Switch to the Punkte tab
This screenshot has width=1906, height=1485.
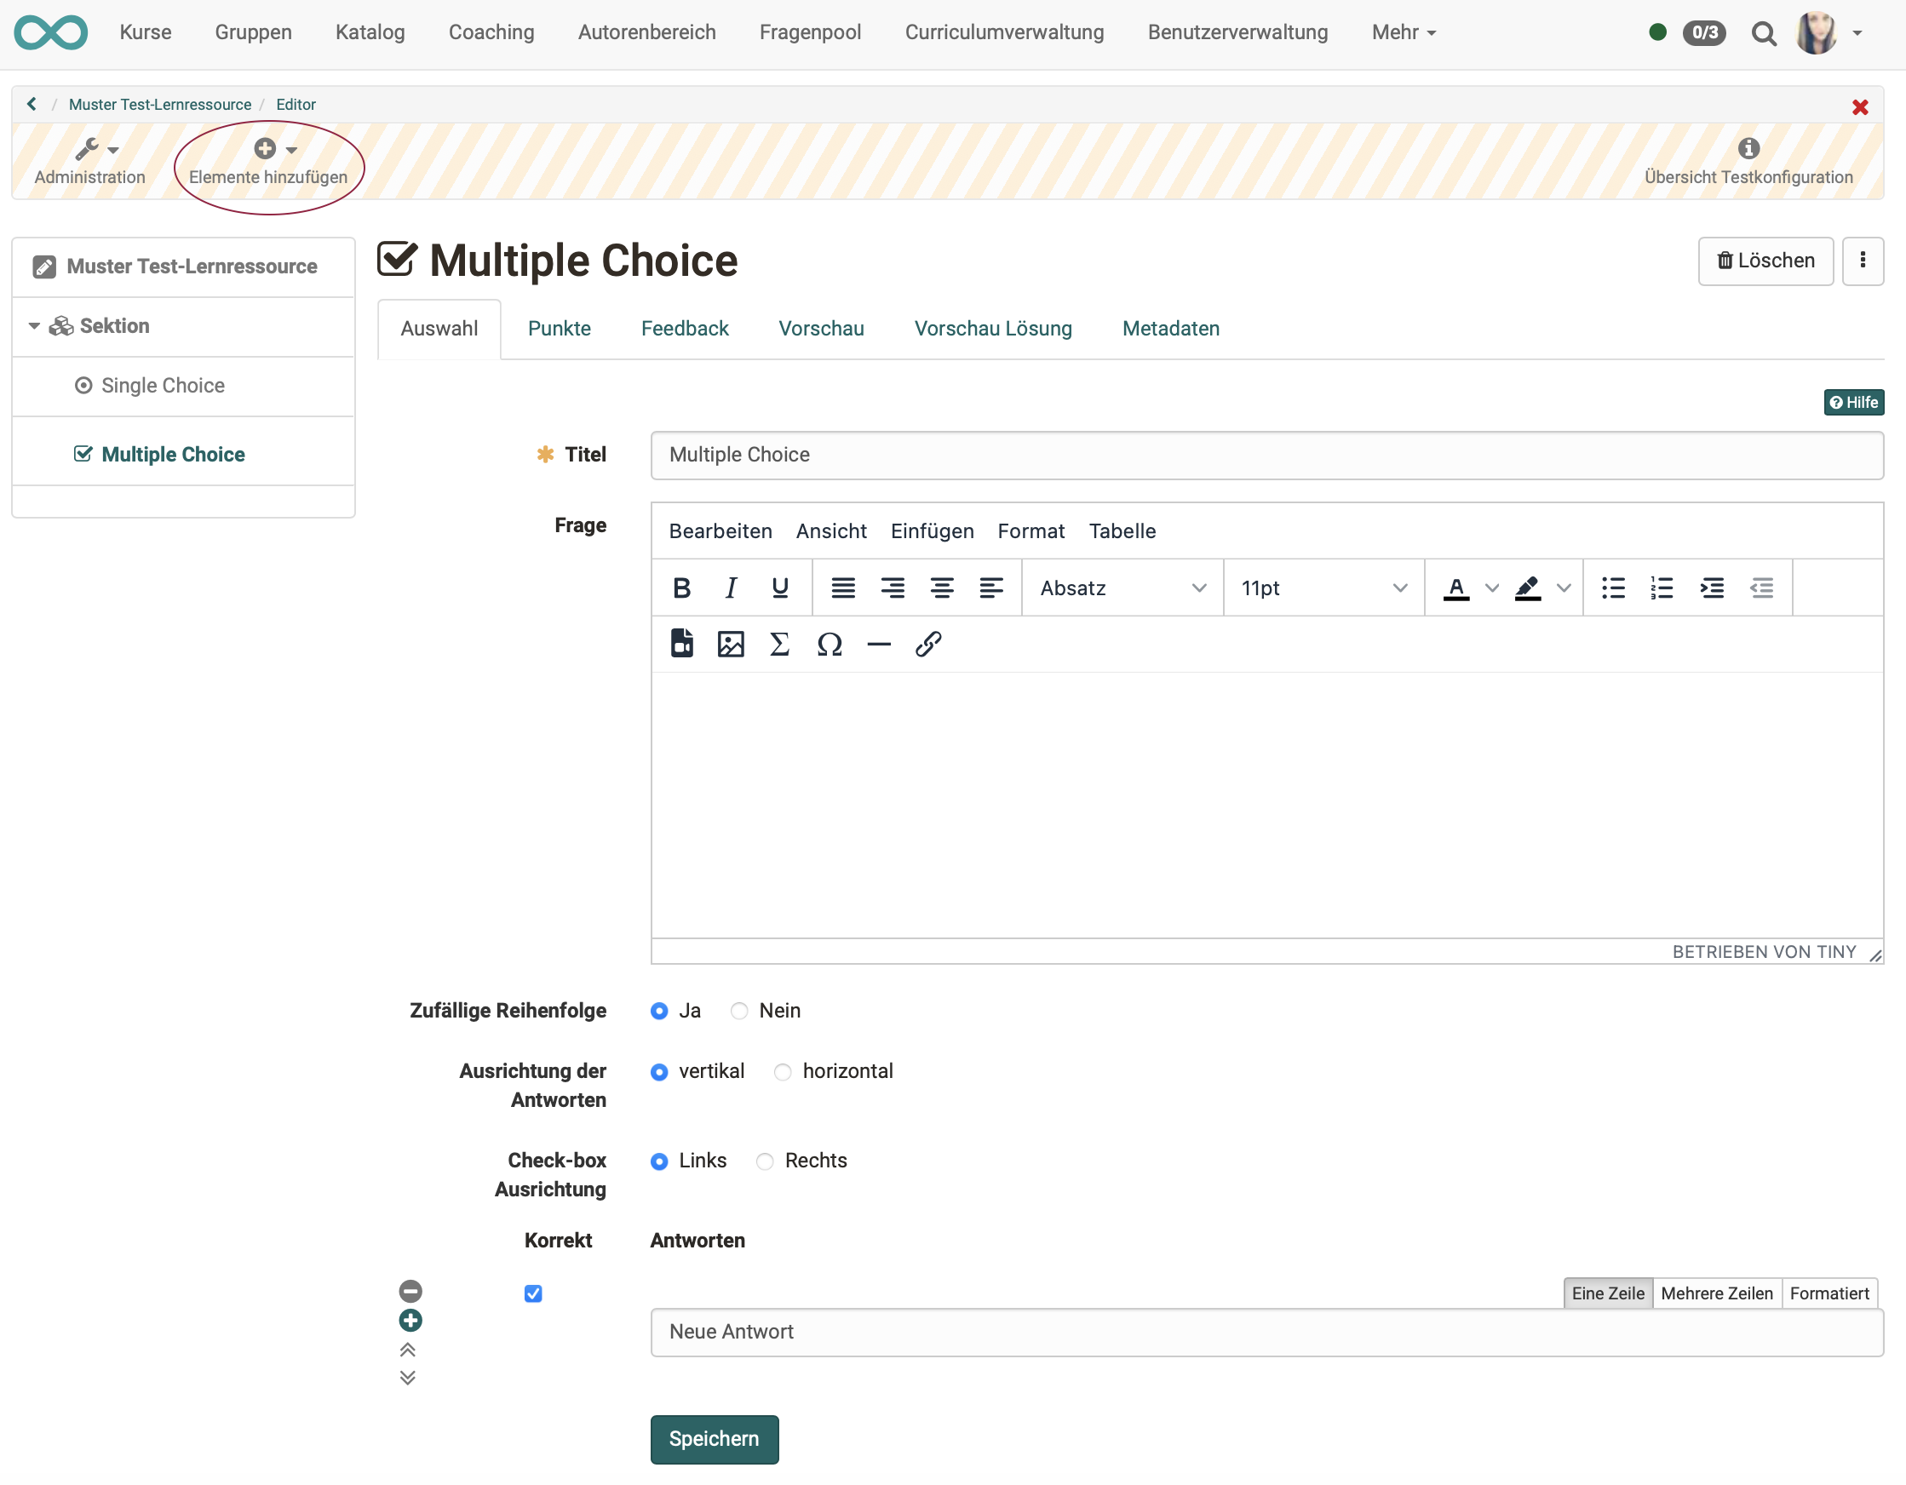559,329
